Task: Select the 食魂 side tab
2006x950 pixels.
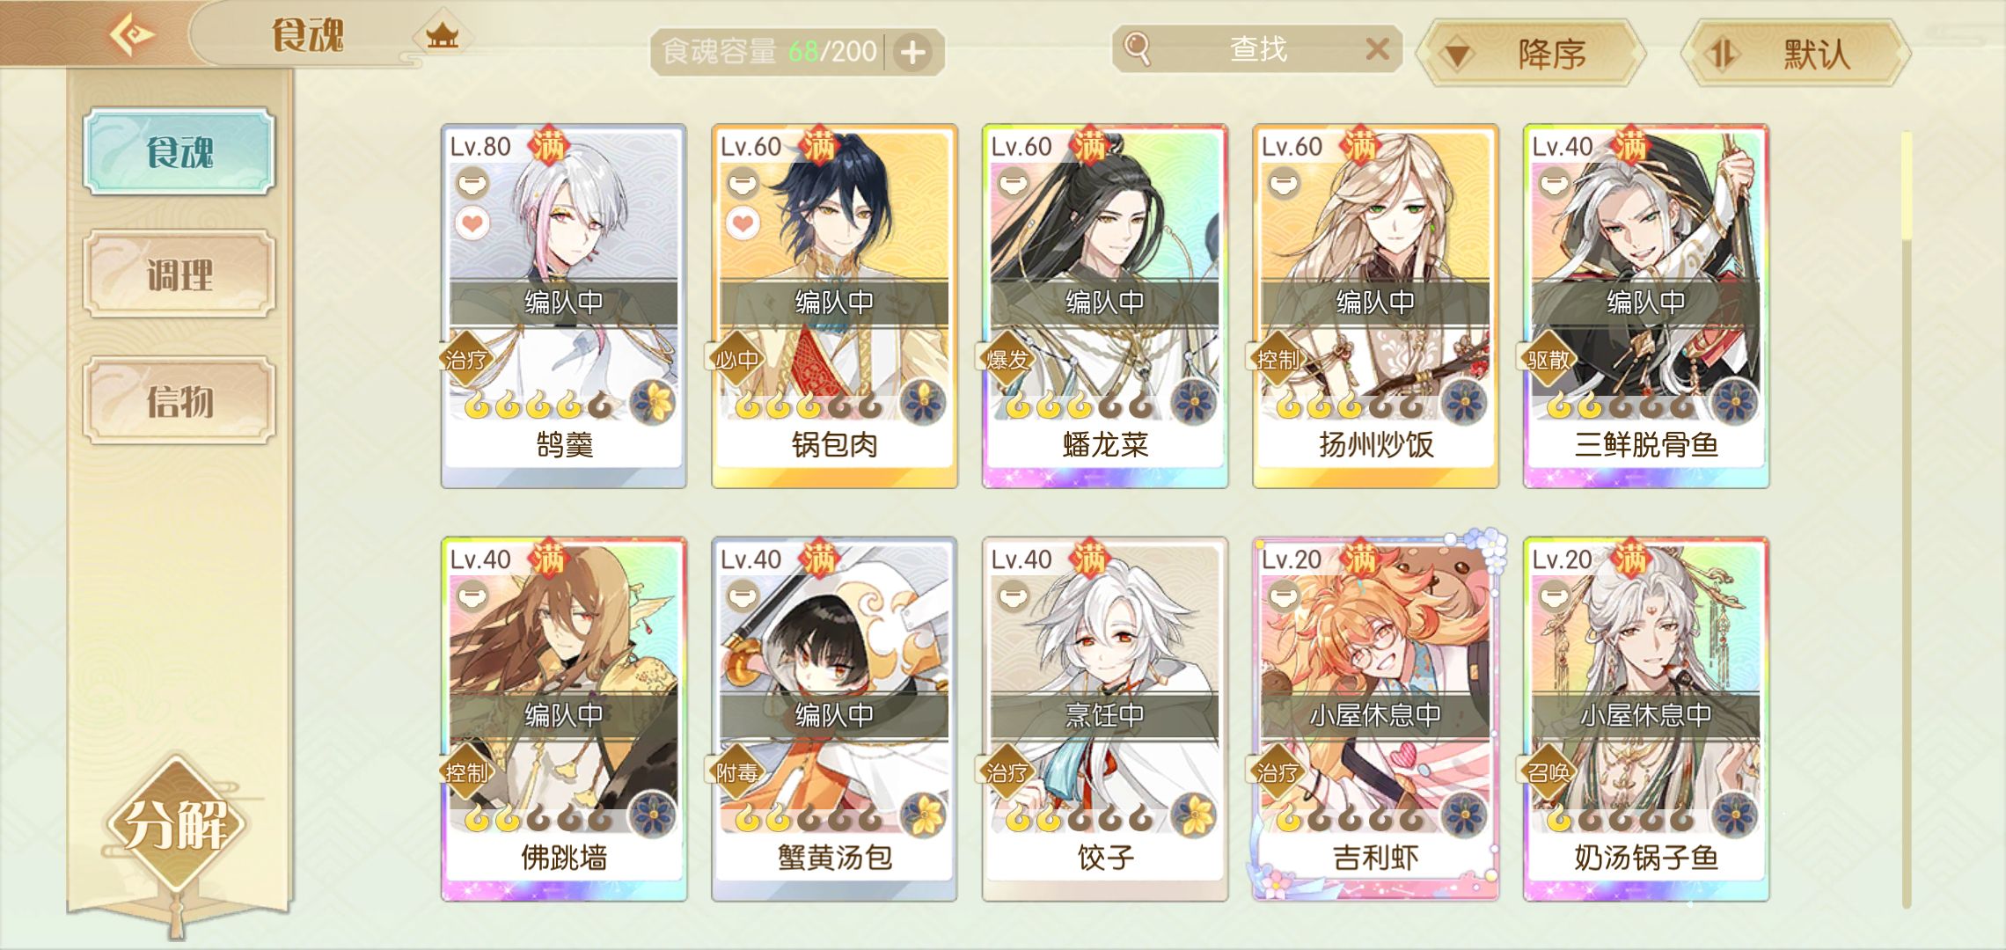Action: click(179, 151)
